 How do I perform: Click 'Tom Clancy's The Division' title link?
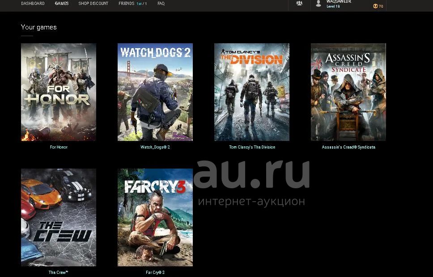click(252, 147)
